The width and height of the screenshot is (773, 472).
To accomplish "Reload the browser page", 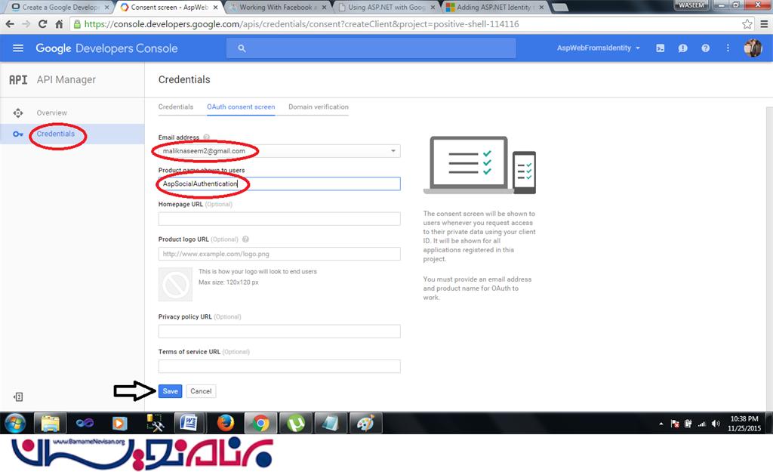I will (43, 23).
